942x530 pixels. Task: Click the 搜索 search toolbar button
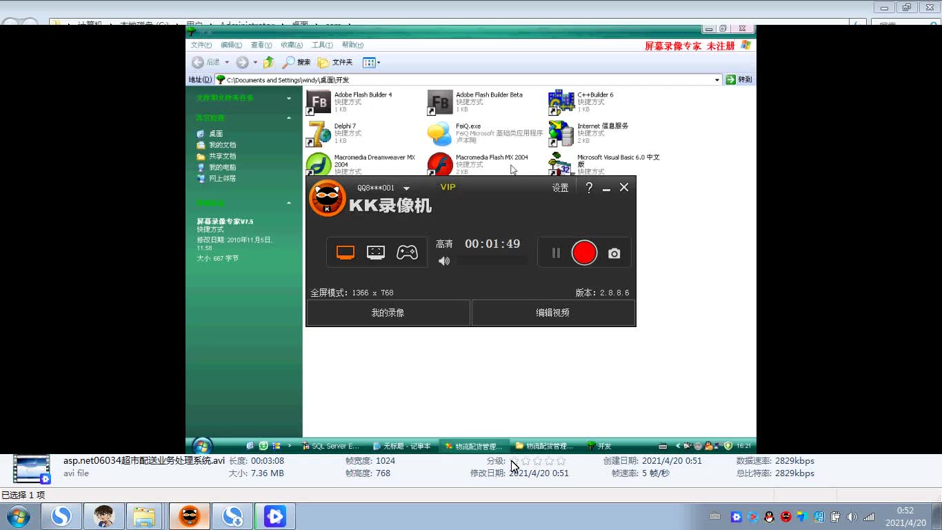(x=297, y=62)
